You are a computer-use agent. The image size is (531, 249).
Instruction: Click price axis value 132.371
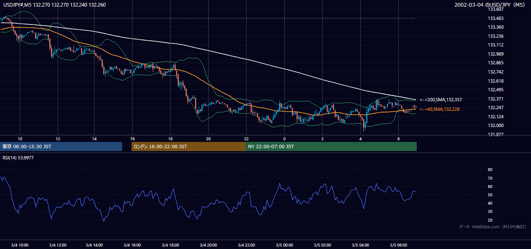click(495, 99)
